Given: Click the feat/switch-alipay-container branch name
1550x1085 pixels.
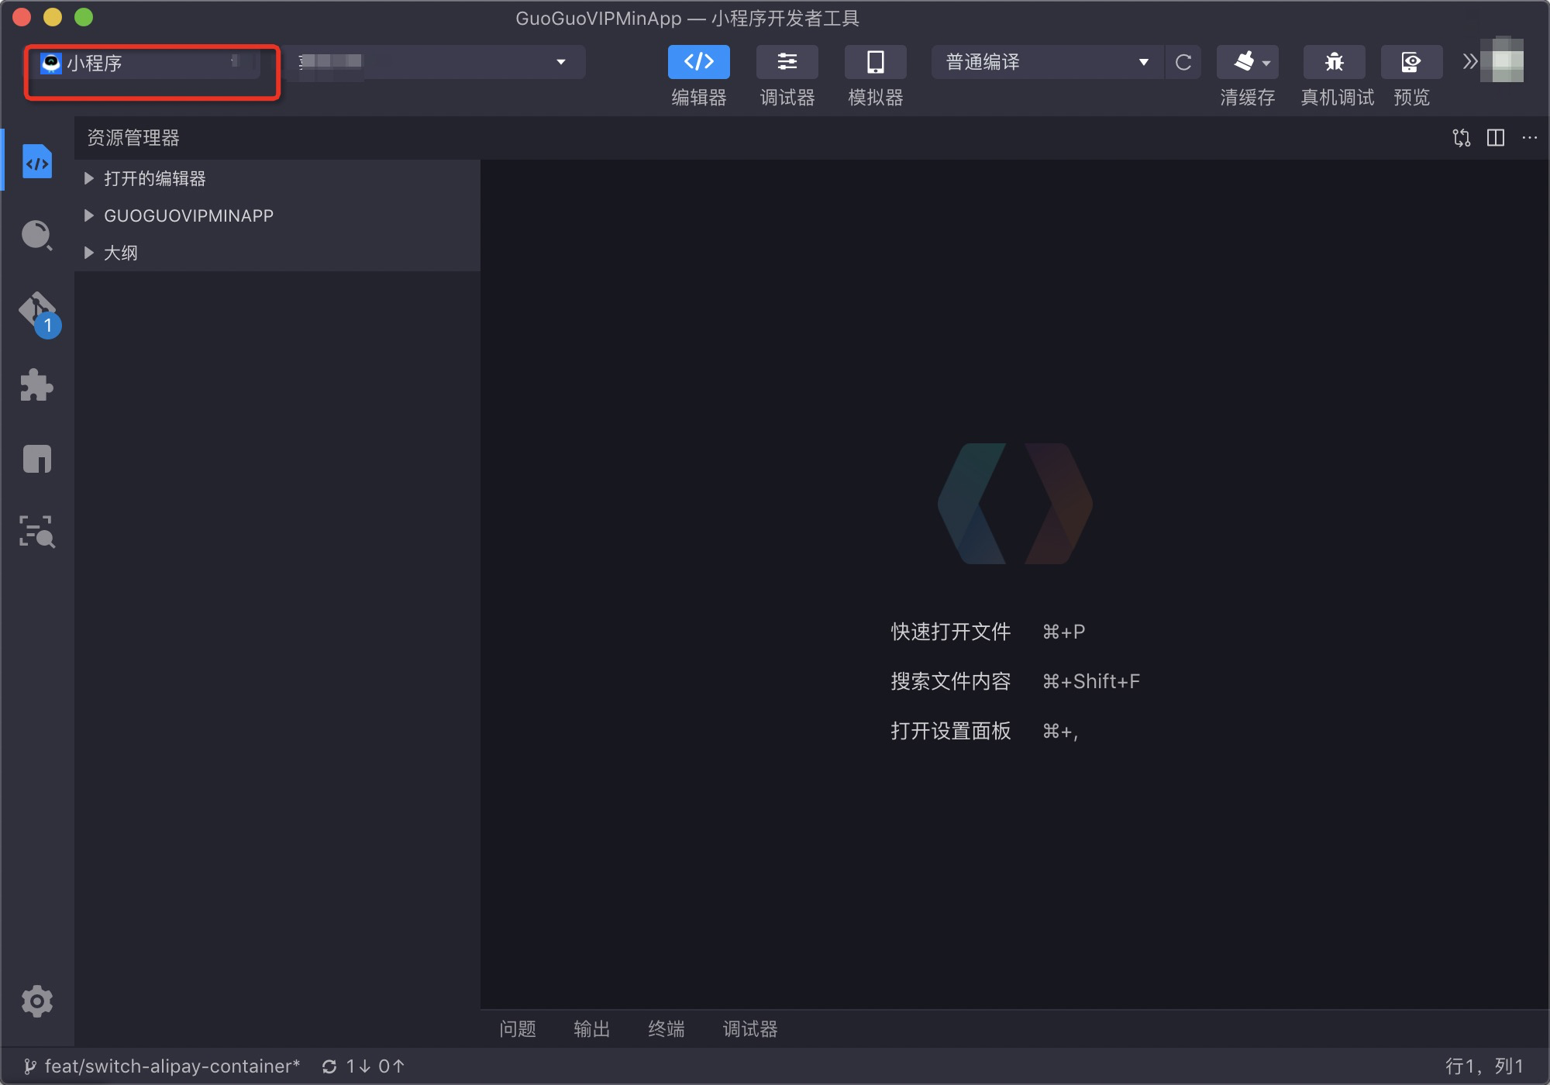Looking at the screenshot, I should tap(170, 1066).
